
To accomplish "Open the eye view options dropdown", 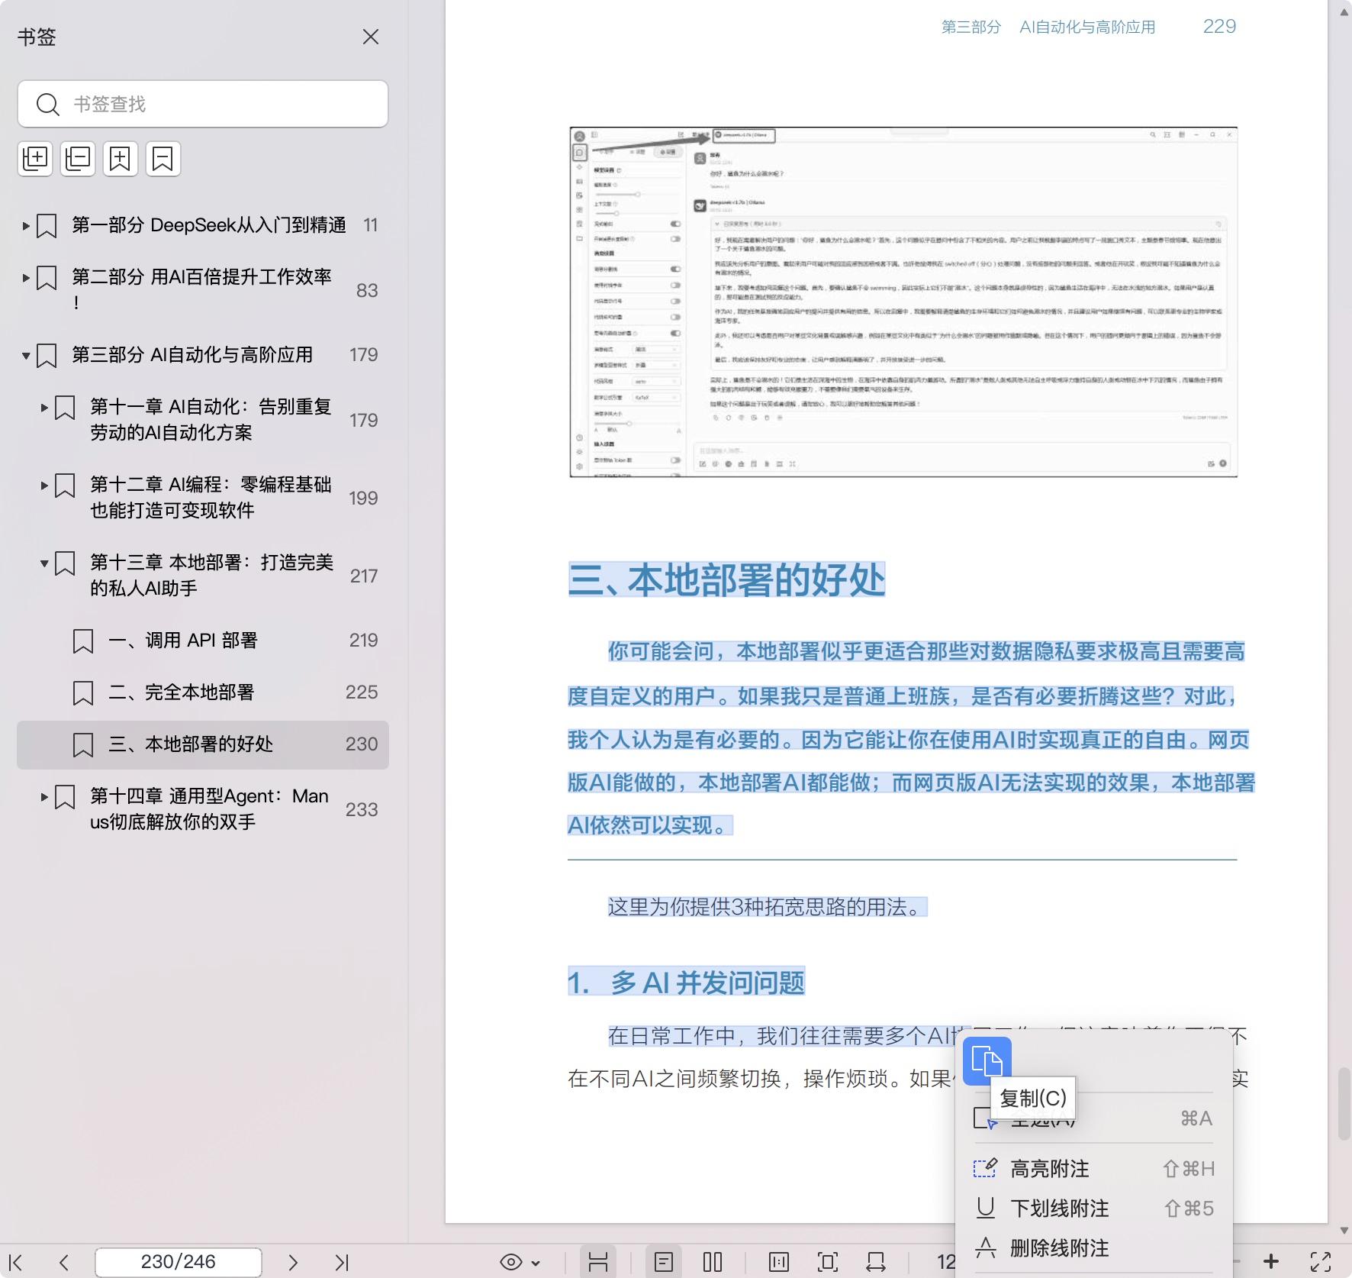I will [x=517, y=1262].
